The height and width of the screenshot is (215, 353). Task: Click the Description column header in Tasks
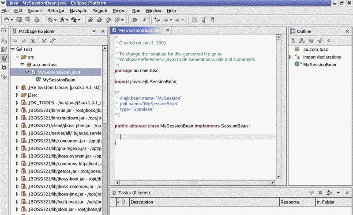141,202
